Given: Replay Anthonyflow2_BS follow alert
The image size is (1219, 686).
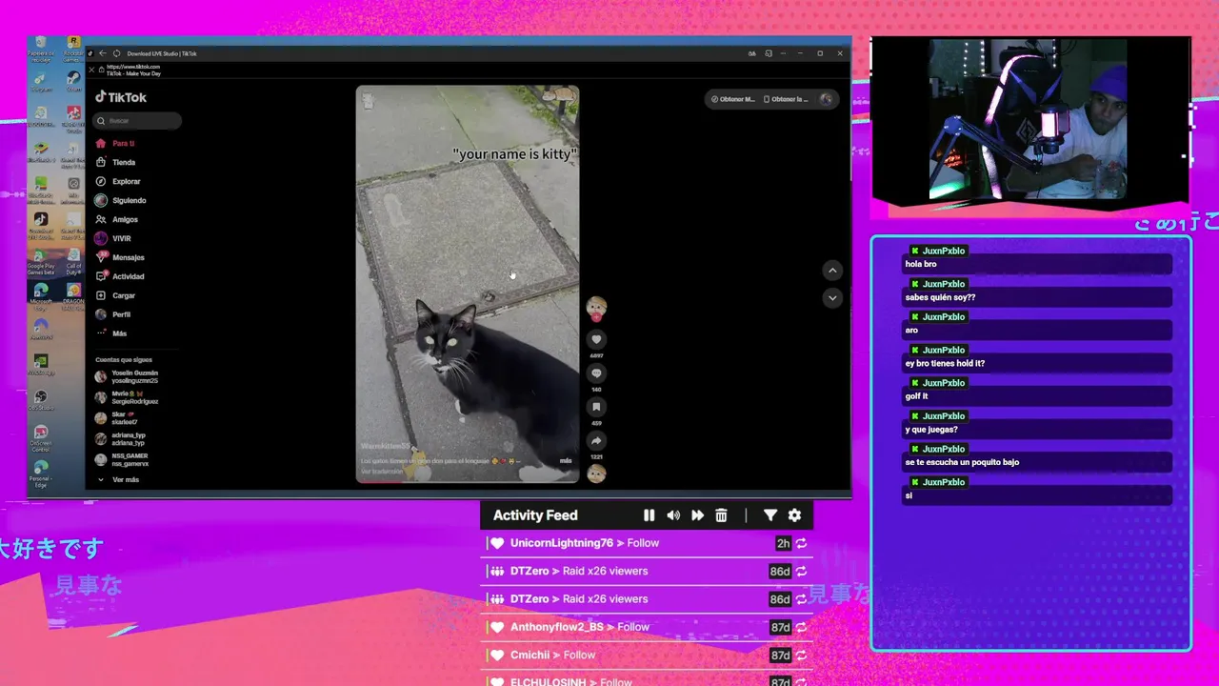Looking at the screenshot, I should [x=801, y=628].
